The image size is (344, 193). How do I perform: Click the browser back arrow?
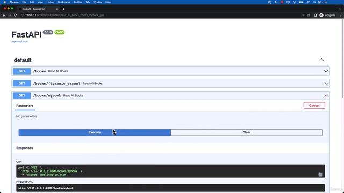point(4,16)
